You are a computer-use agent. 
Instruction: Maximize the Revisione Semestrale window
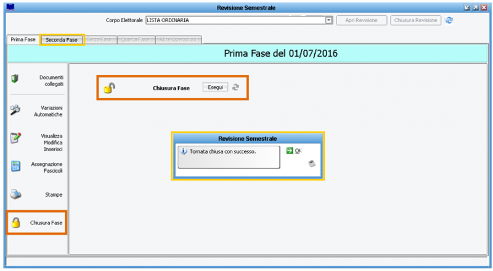pyautogui.click(x=475, y=7)
